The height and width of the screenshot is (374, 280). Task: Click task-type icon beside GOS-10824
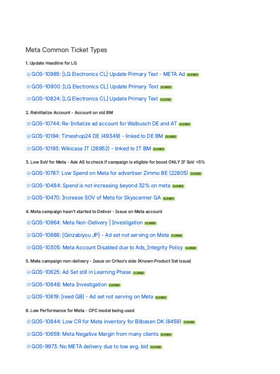(29, 99)
